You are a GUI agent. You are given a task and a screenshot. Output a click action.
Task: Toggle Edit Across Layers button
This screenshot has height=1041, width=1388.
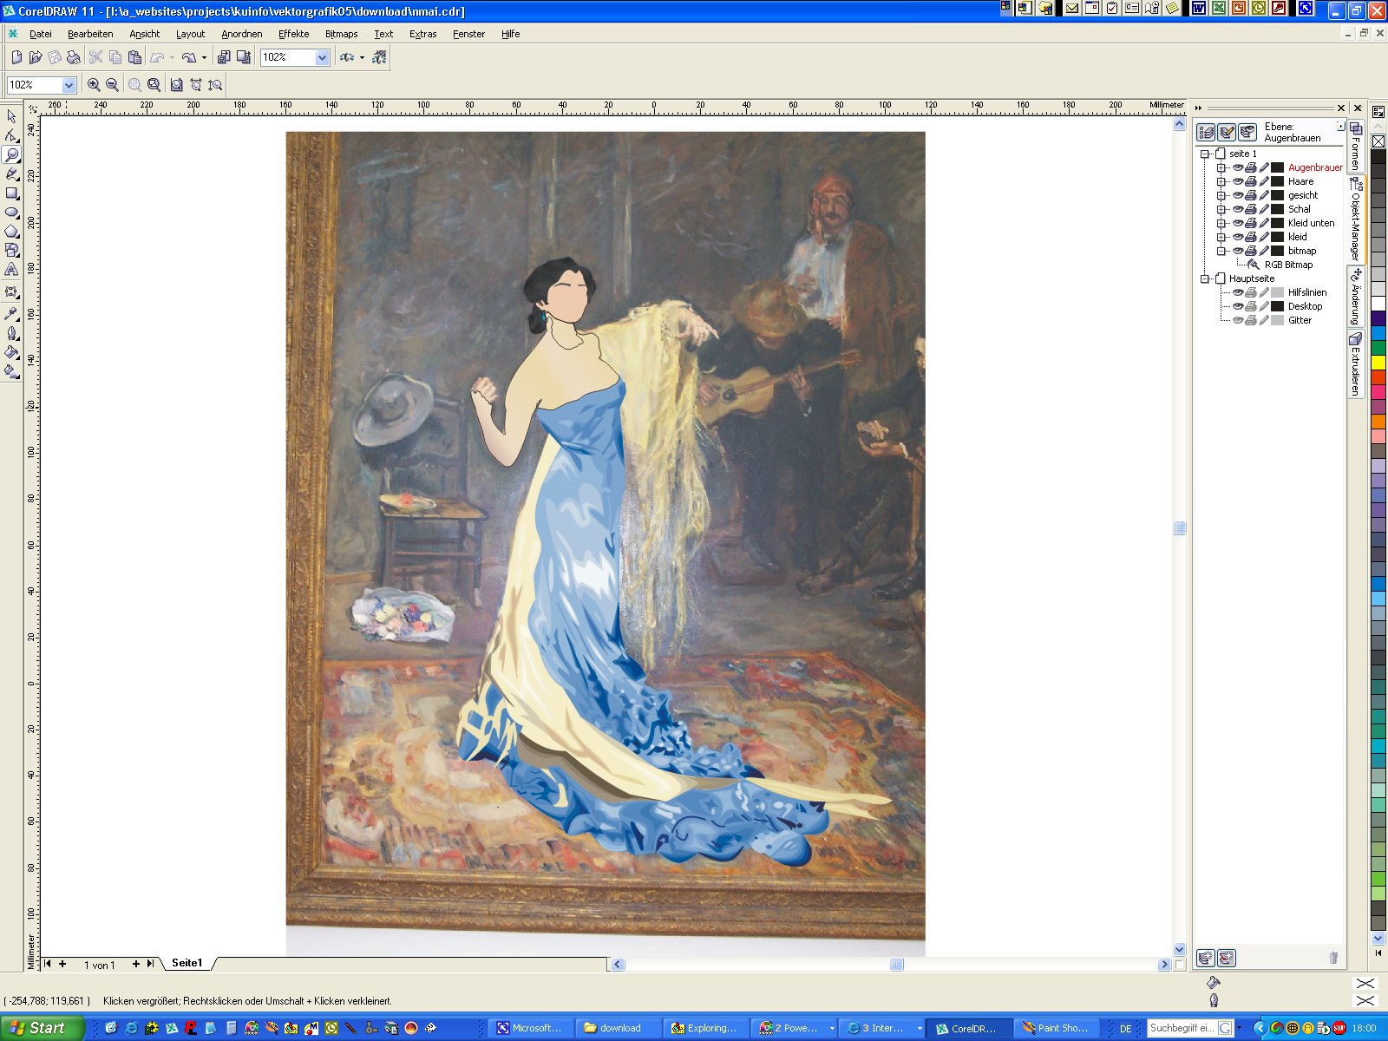1227,132
